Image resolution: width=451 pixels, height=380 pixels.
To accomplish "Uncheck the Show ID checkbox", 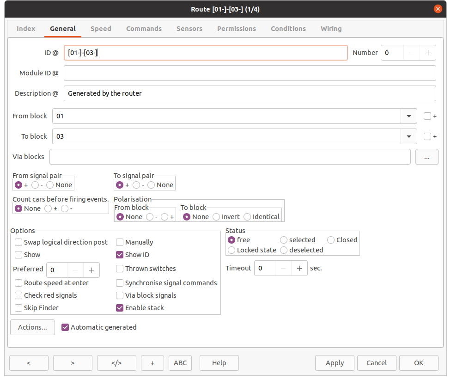I will click(x=120, y=255).
